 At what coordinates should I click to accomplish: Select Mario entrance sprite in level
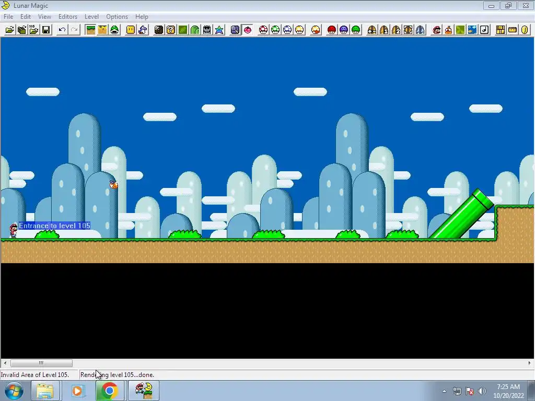[x=13, y=230]
